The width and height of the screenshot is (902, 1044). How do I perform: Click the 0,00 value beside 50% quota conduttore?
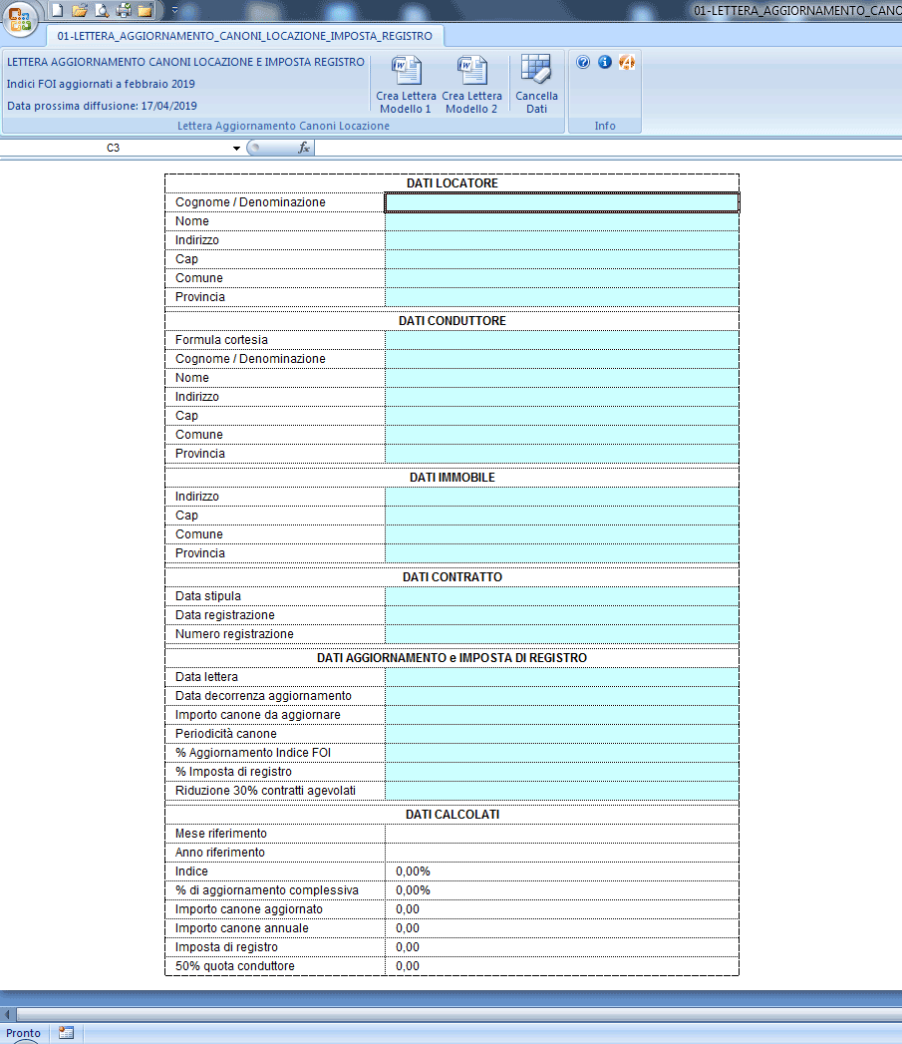(408, 966)
